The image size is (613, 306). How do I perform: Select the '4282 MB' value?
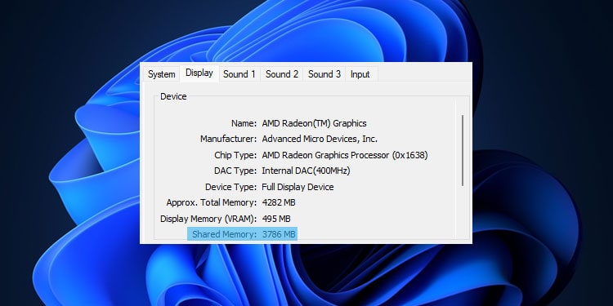(x=279, y=202)
